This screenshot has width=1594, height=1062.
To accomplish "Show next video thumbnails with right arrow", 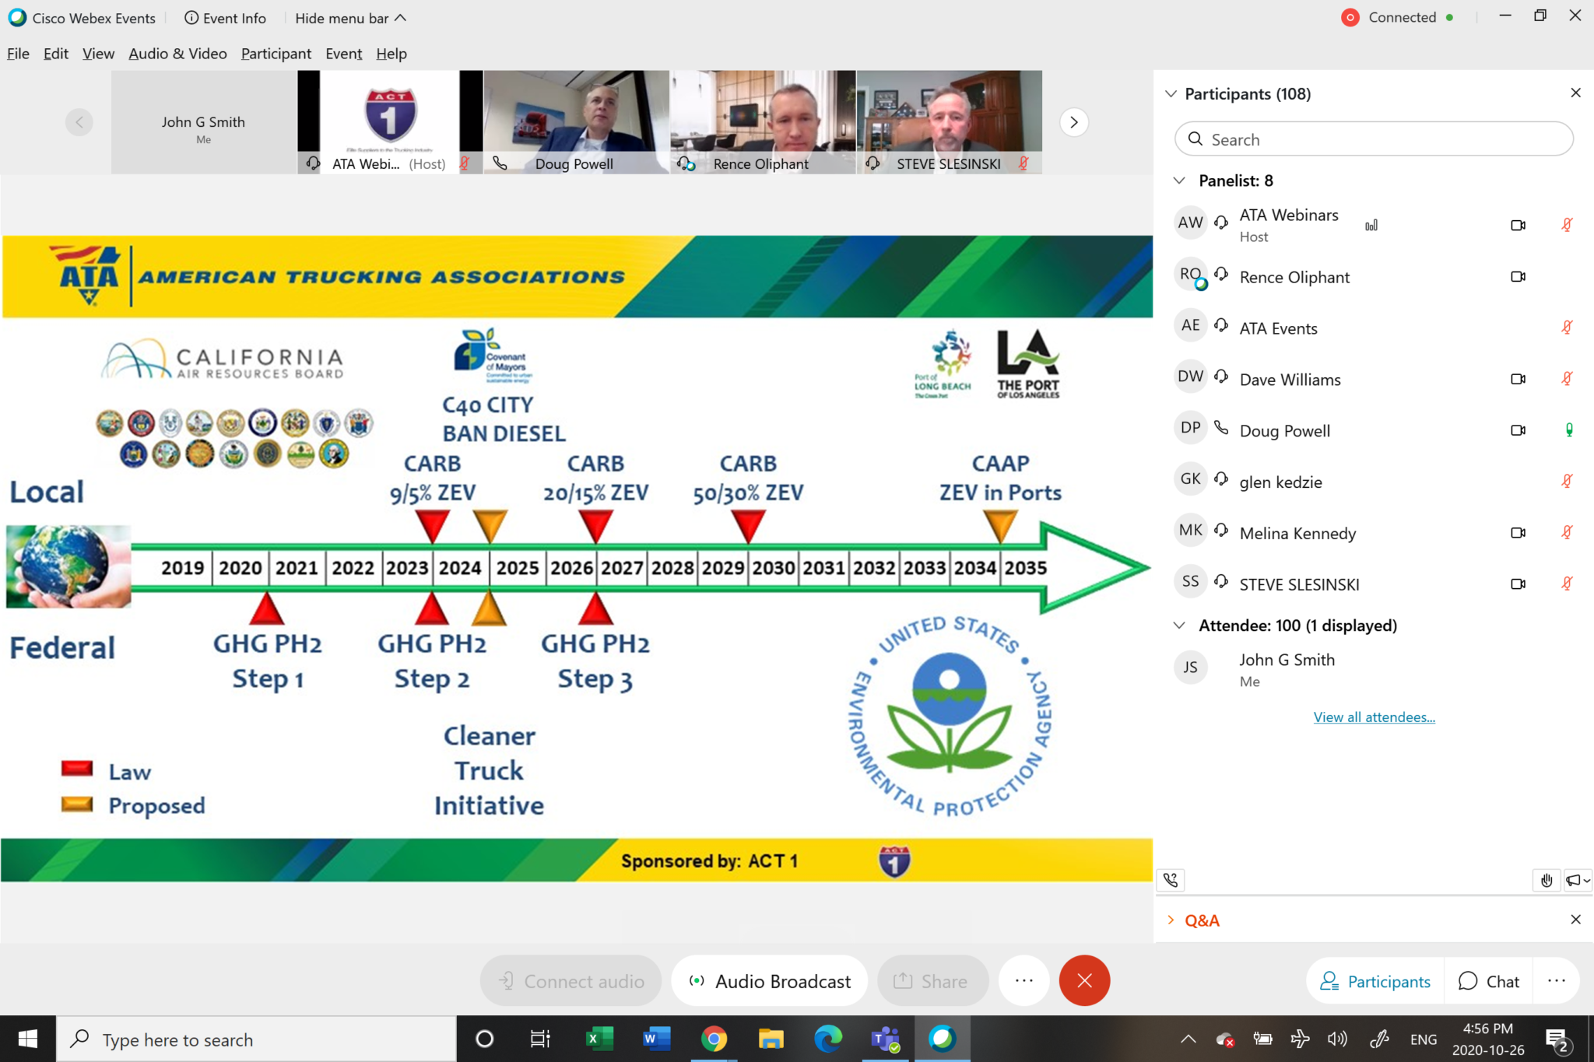I will [1074, 122].
